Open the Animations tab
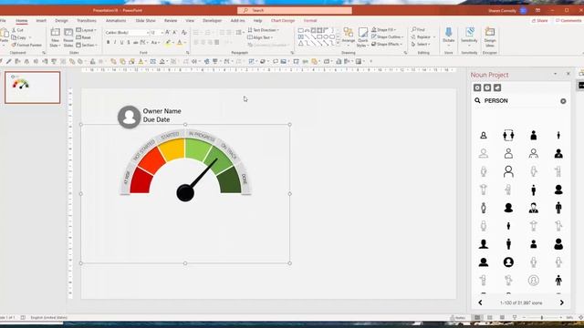The image size is (584, 328). [116, 21]
